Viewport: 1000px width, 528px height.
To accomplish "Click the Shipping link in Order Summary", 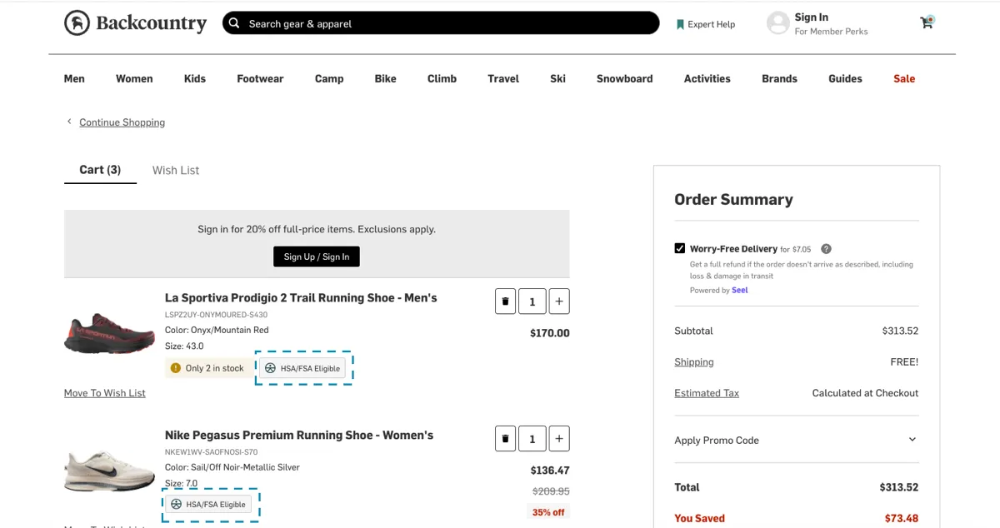I will click(694, 362).
